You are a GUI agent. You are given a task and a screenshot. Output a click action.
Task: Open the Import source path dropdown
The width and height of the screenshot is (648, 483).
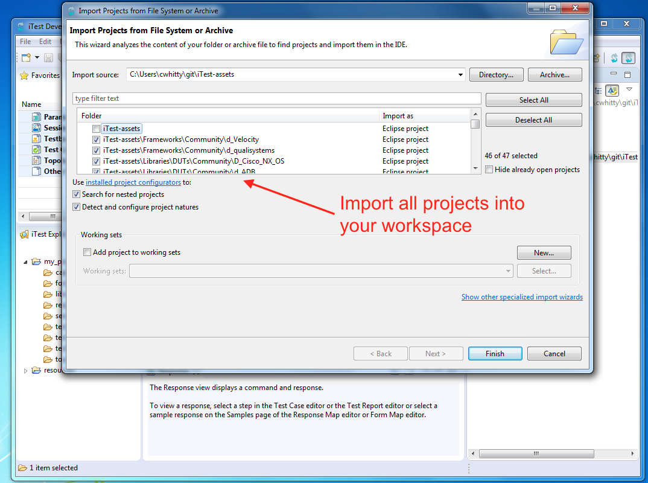tap(460, 75)
